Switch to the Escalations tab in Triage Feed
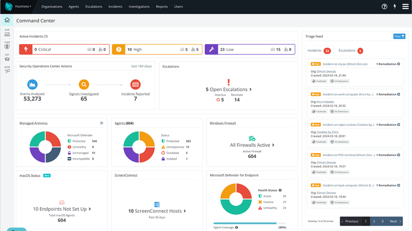This screenshot has height=231, width=412. coord(350,51)
